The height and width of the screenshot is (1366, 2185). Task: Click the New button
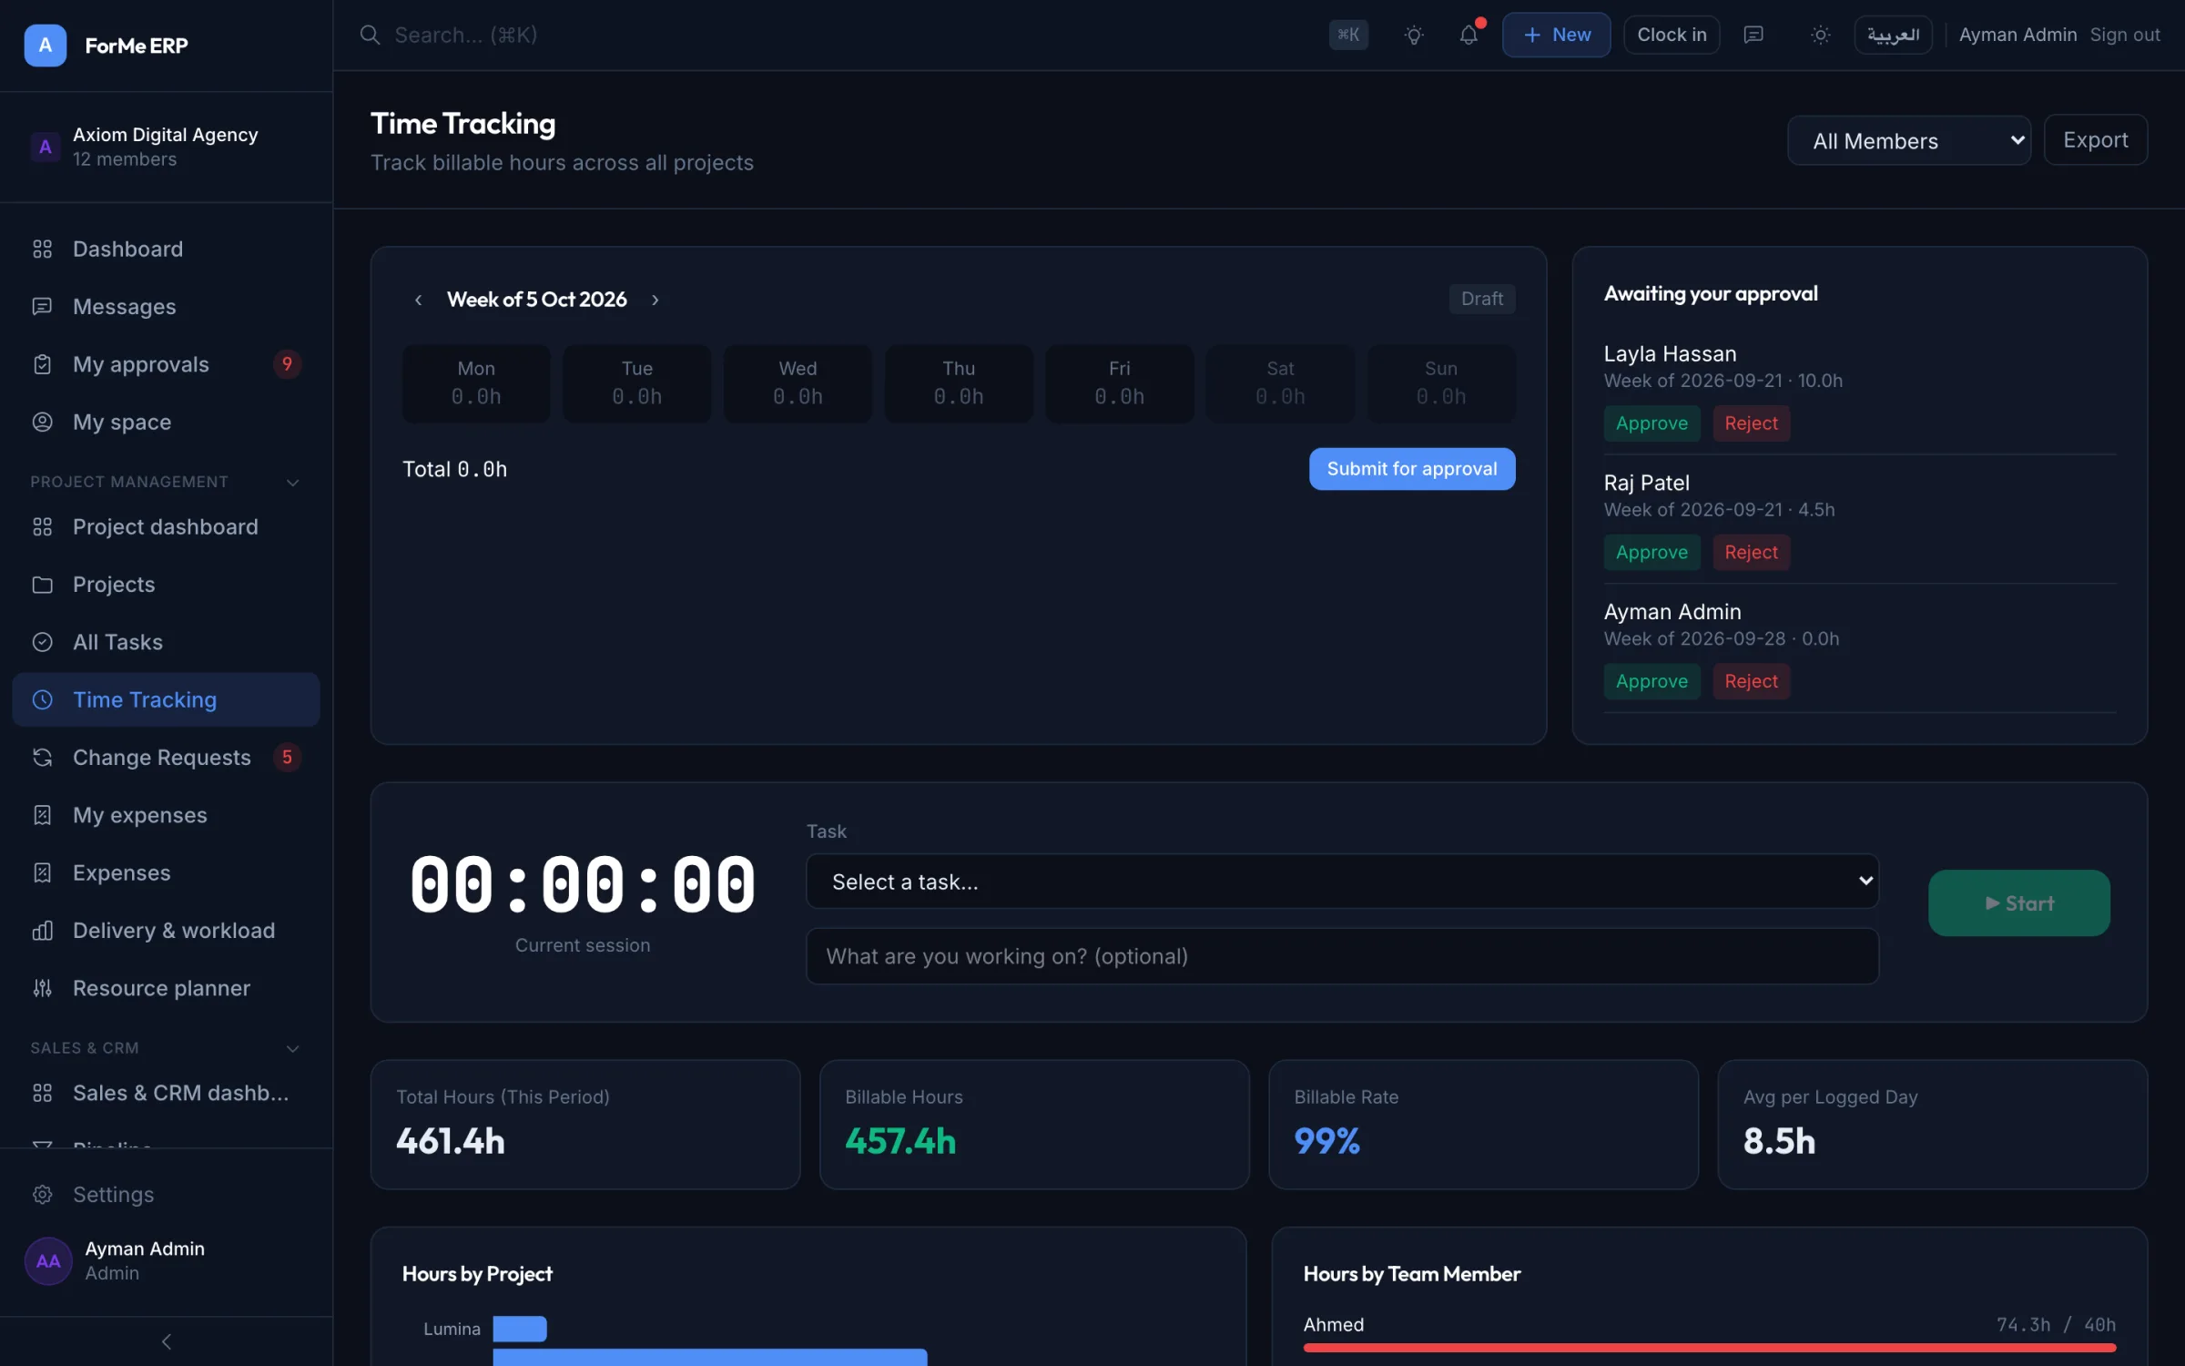(x=1556, y=35)
